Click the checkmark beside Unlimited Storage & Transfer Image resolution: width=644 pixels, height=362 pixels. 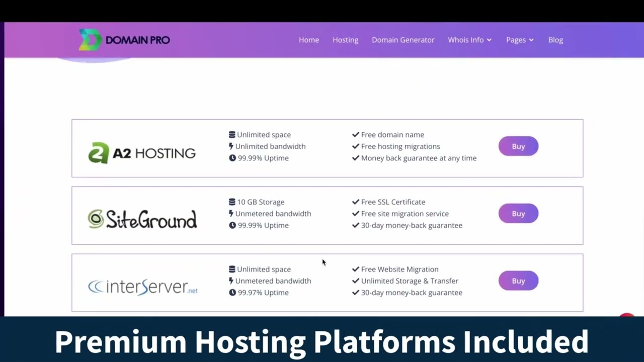click(x=356, y=281)
